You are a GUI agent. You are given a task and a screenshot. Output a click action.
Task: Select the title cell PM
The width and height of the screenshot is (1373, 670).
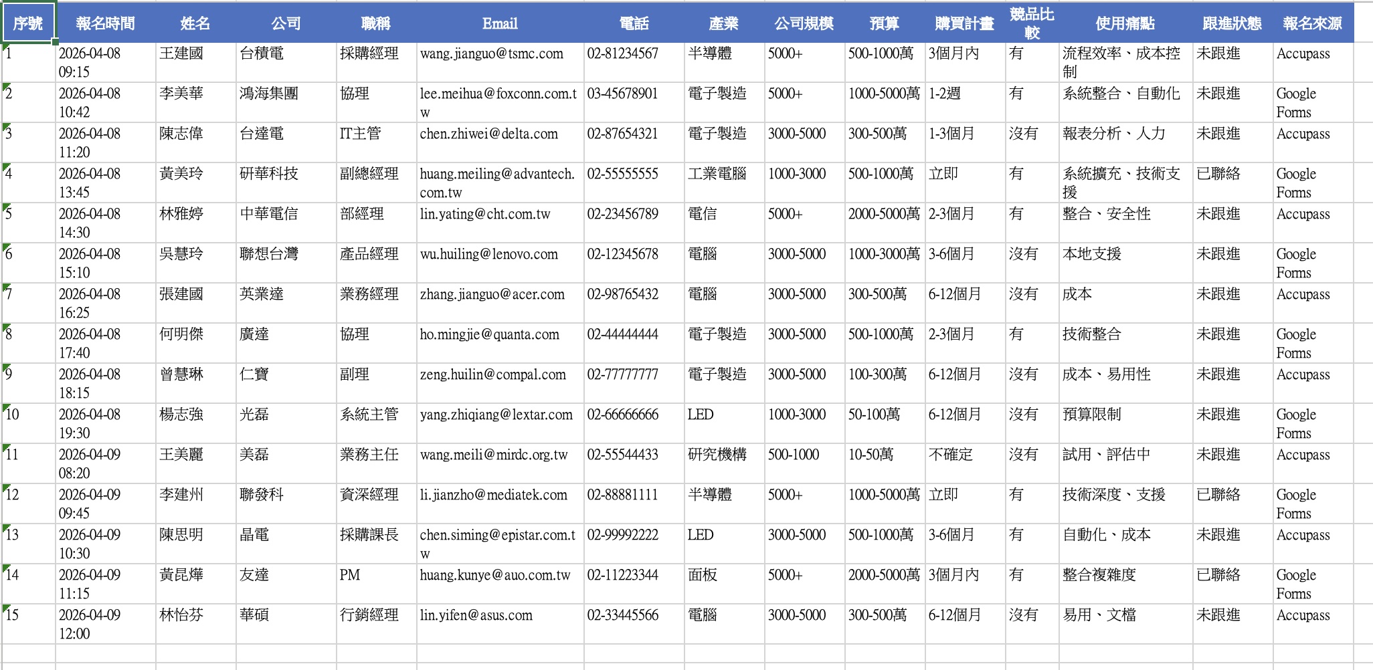tap(376, 584)
